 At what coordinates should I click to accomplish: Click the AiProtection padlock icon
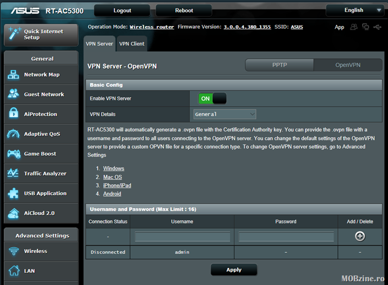point(14,113)
